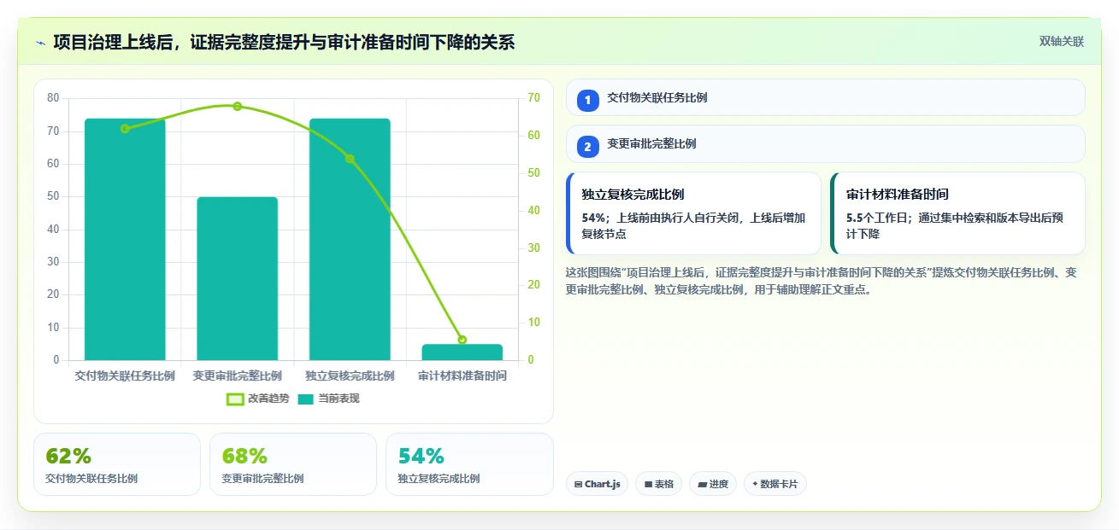
Task: Open the 交付物关联任务比例 list item
Action: [826, 97]
